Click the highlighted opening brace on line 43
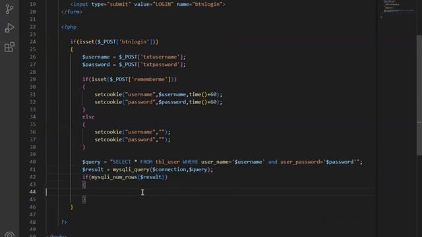The width and height of the screenshot is (422, 237). pyautogui.click(x=84, y=184)
